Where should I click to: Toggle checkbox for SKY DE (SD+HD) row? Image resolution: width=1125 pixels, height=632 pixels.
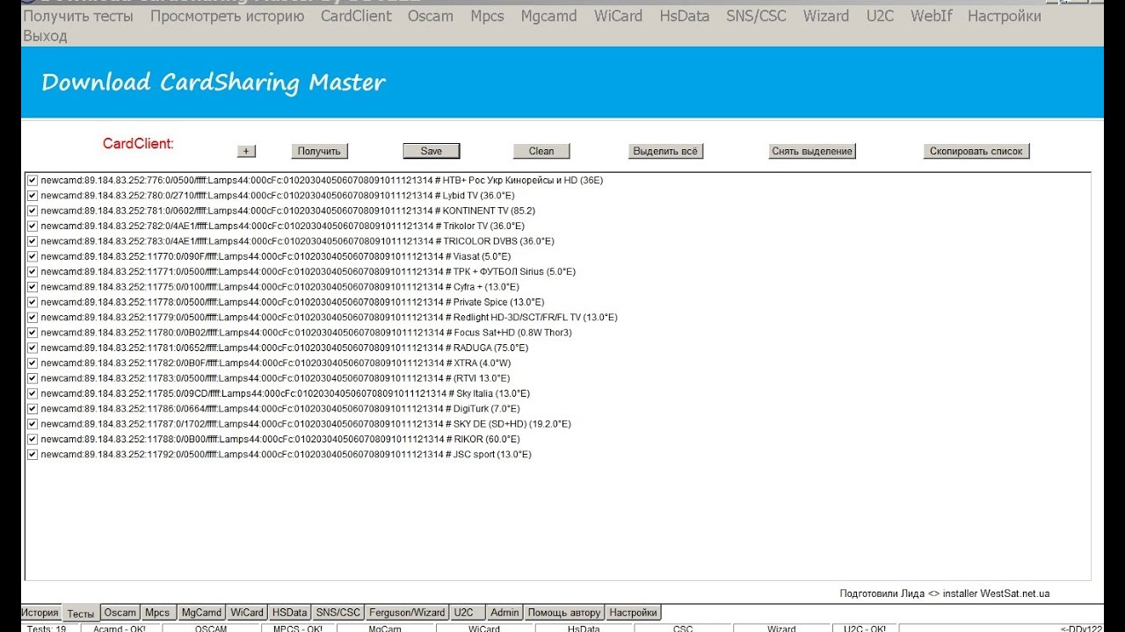pos(33,424)
